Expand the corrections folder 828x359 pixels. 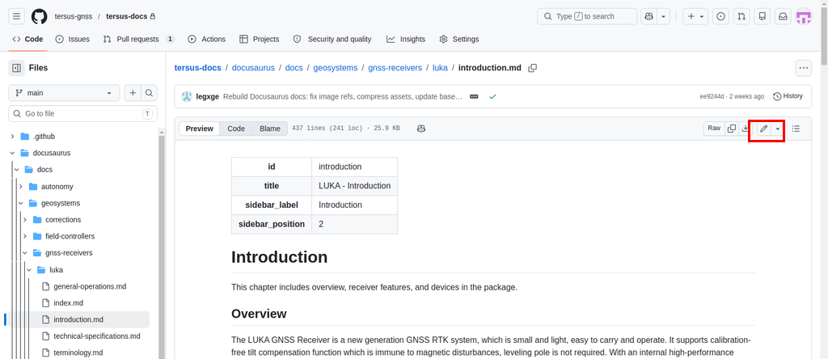click(x=25, y=220)
